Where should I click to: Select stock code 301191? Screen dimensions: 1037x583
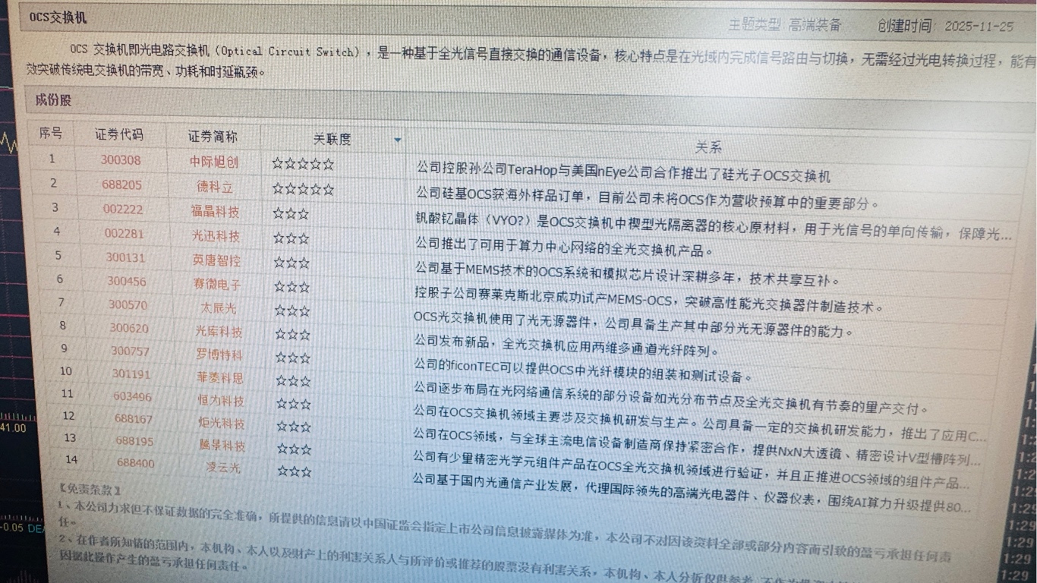(131, 374)
